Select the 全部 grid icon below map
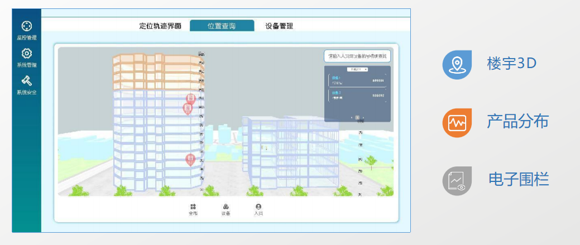Image resolution: width=580 pixels, height=245 pixels. coord(193,207)
